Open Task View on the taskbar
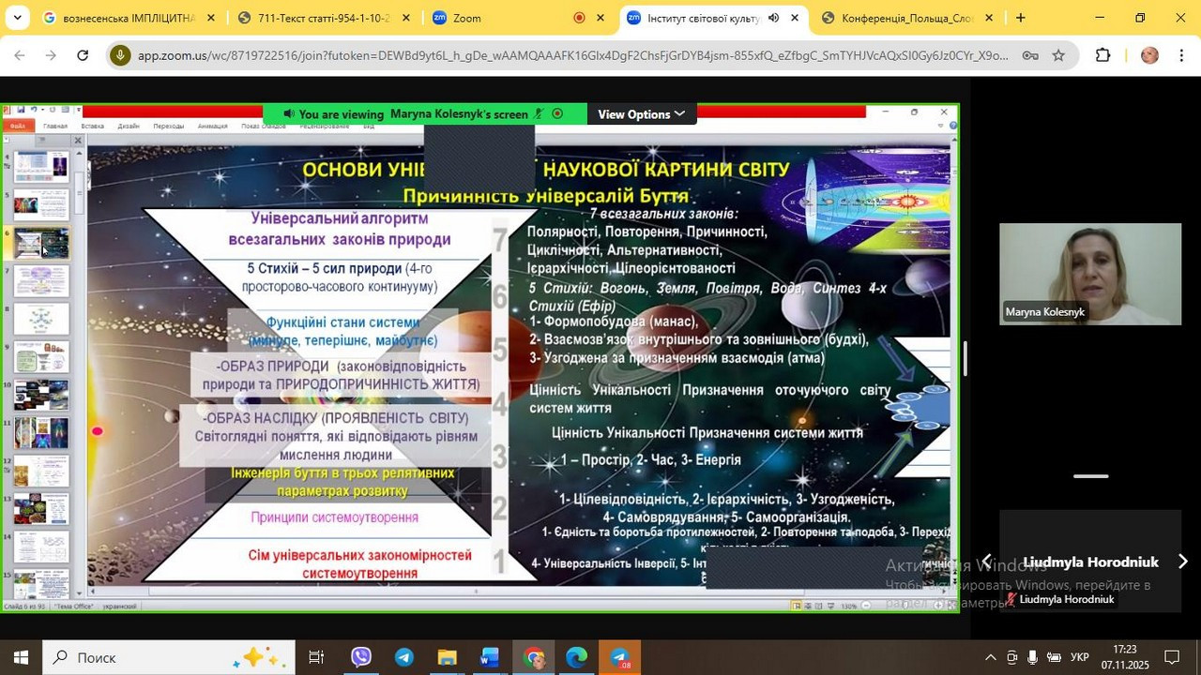This screenshot has width=1201, height=675. (316, 657)
